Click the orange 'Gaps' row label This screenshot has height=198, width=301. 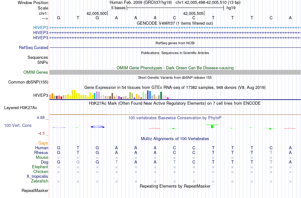(x=43, y=143)
